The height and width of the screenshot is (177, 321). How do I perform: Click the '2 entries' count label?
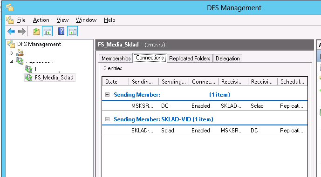click(113, 68)
